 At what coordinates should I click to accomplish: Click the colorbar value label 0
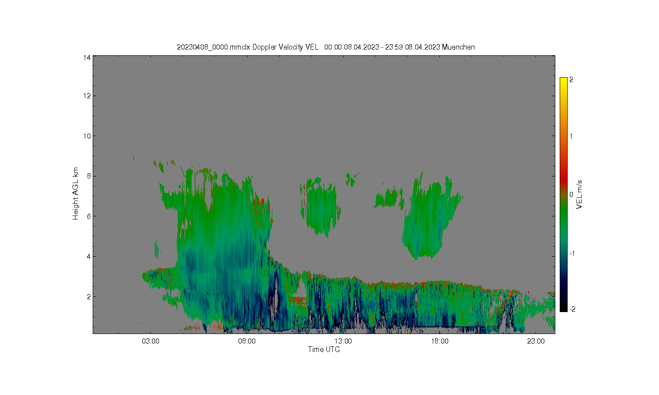pos(571,194)
